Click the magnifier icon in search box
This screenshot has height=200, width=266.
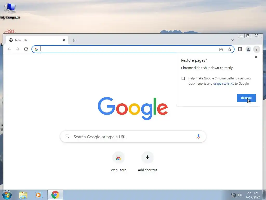tap(67, 136)
